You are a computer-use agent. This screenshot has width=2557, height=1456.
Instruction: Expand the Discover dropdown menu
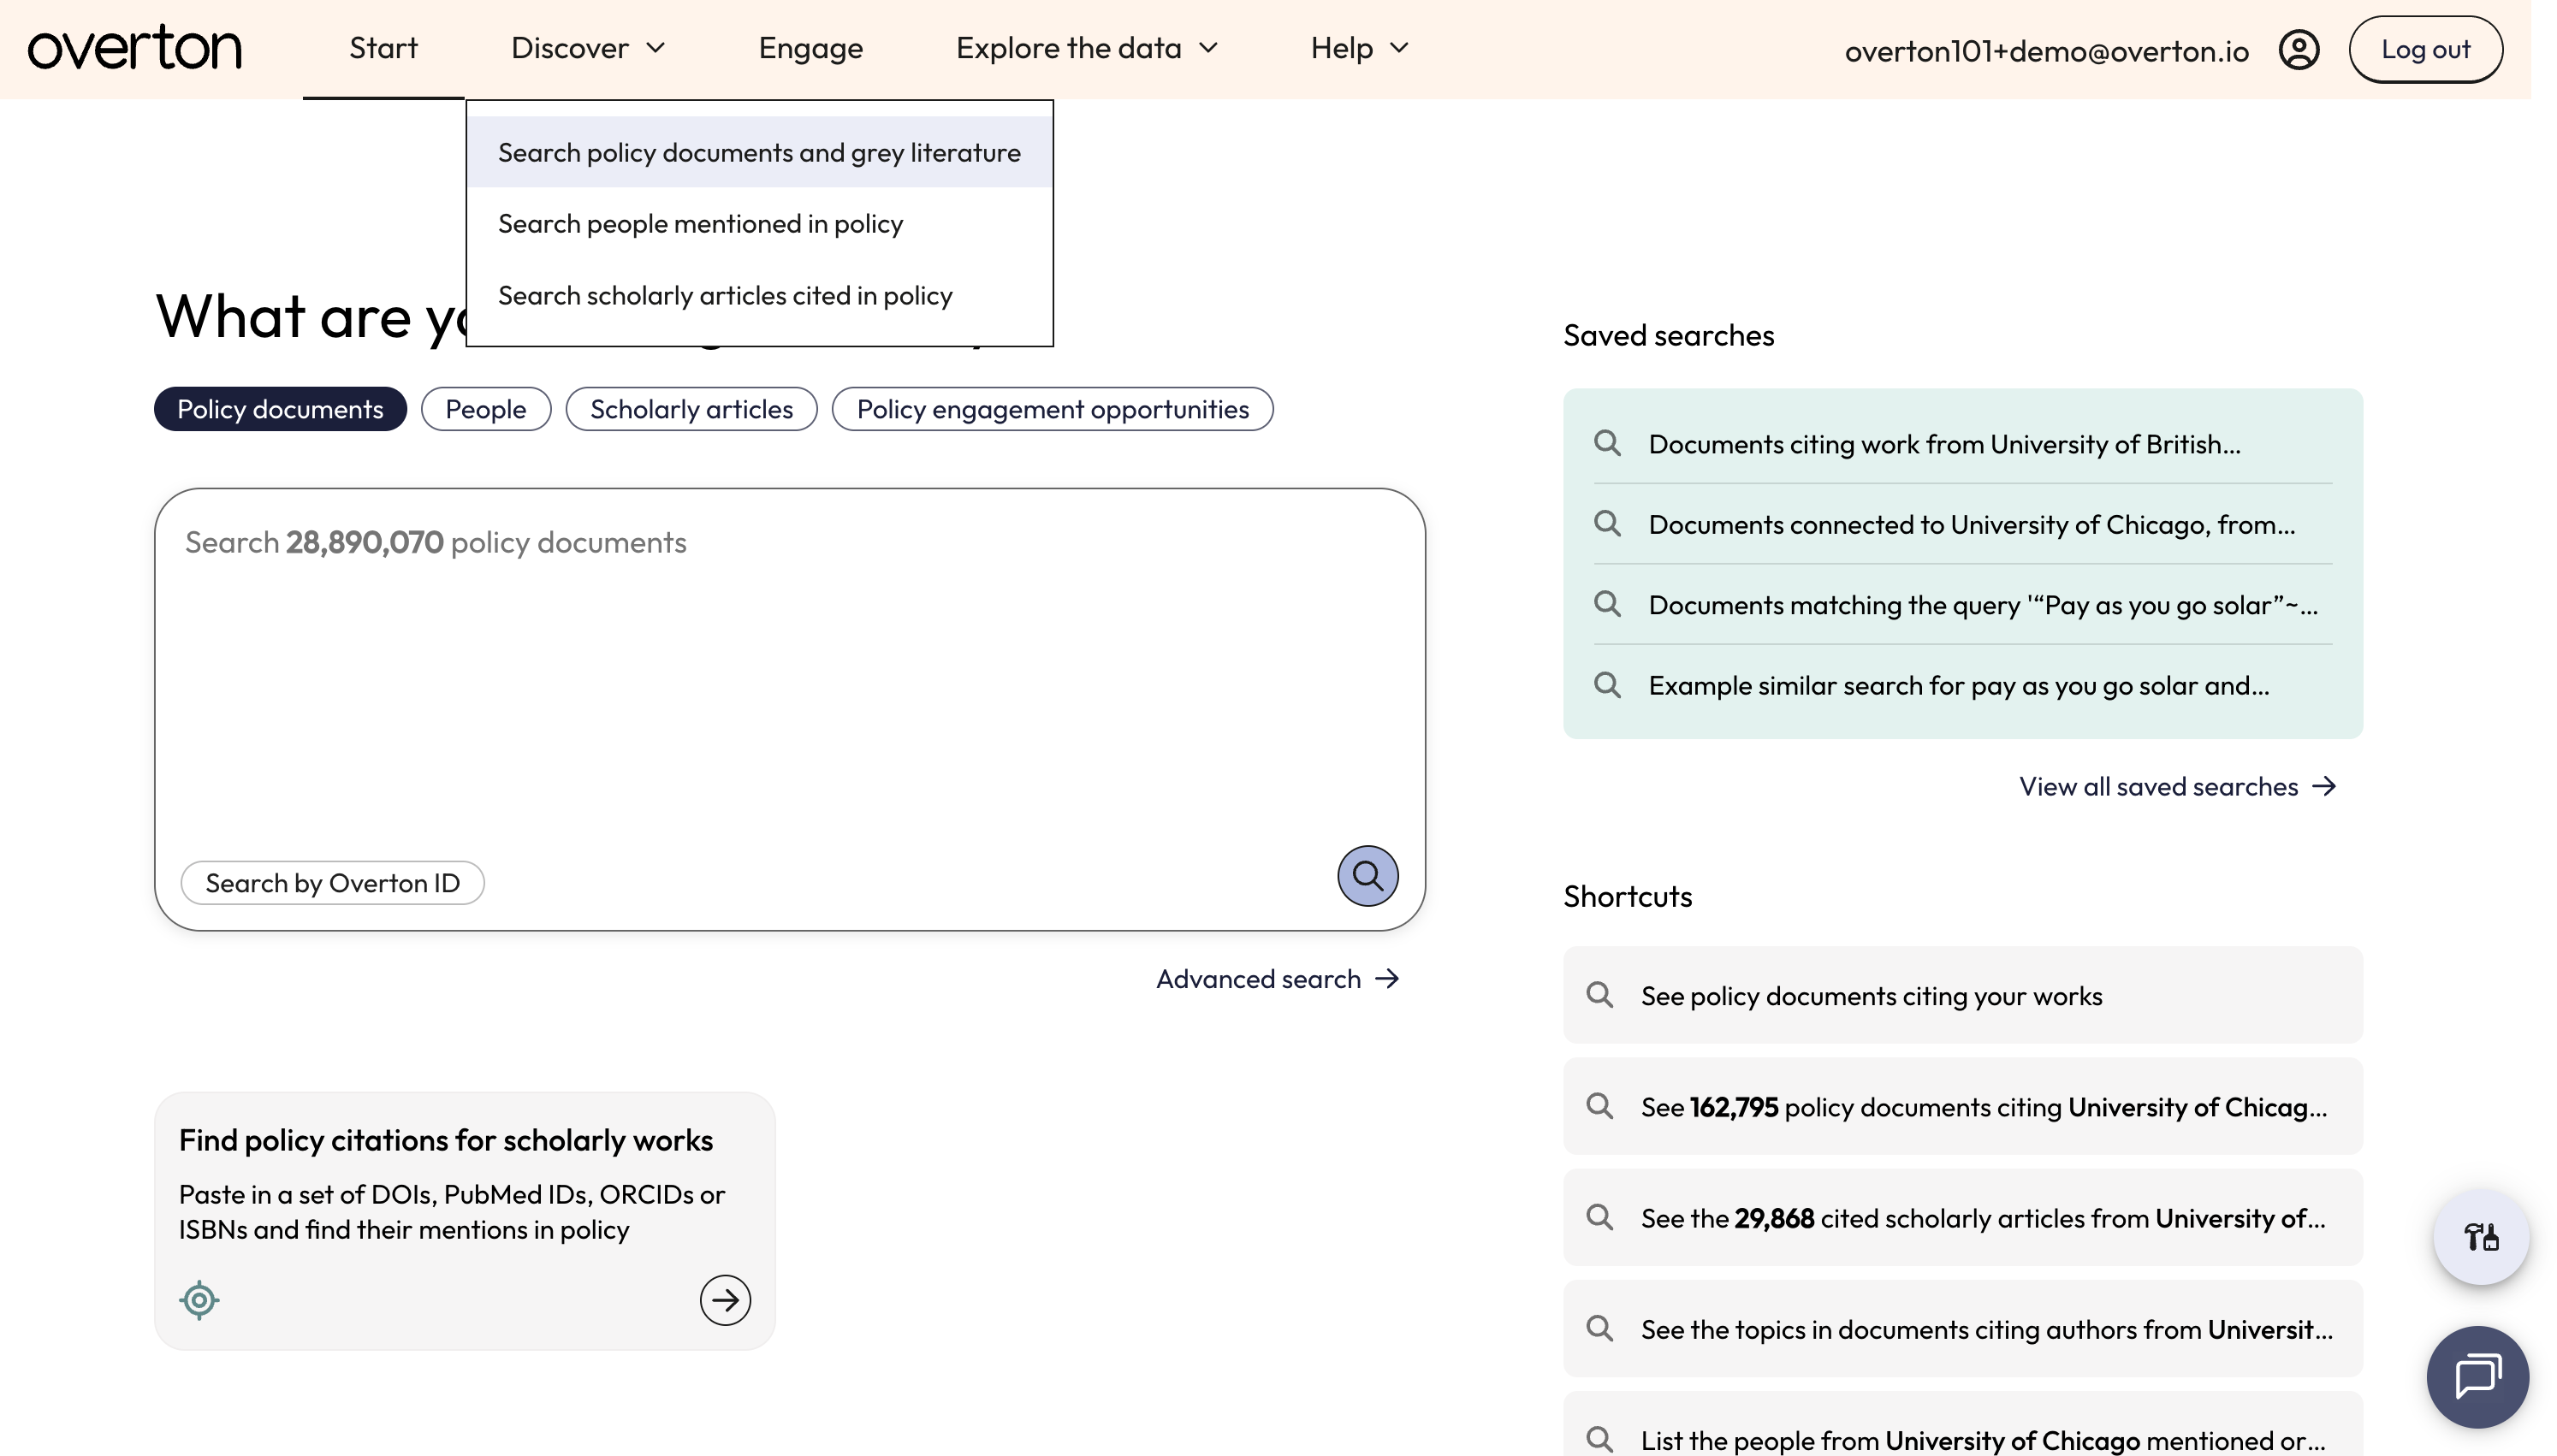click(x=588, y=48)
